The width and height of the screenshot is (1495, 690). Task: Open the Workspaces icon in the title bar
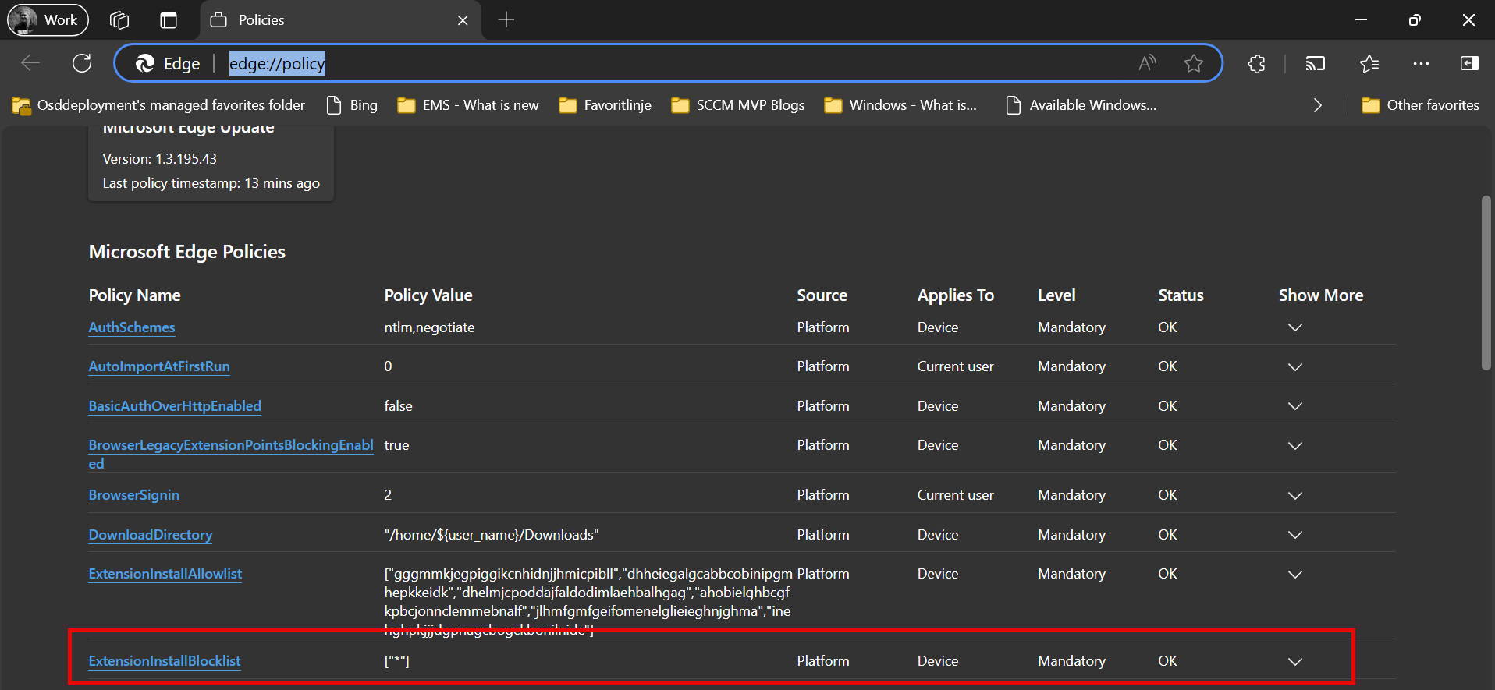click(119, 20)
